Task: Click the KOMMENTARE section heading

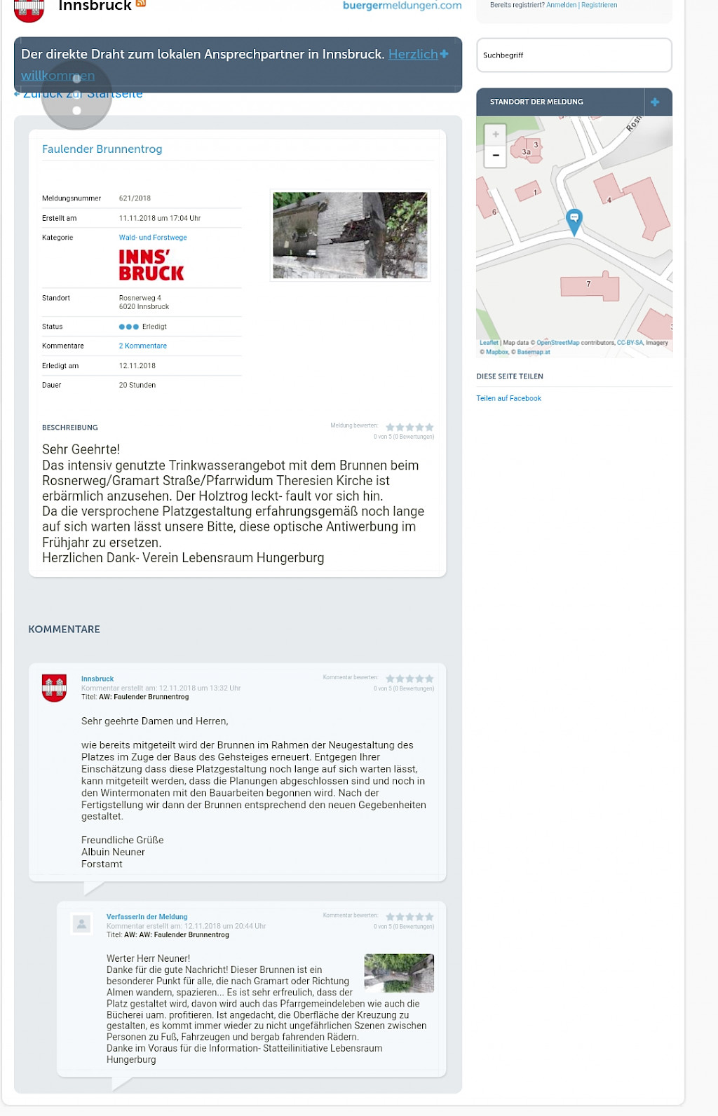Action: pyautogui.click(x=64, y=630)
